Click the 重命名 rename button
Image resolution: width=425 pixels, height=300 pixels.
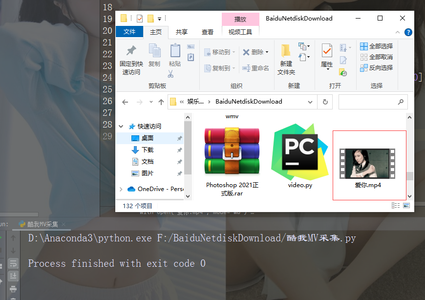click(x=255, y=68)
